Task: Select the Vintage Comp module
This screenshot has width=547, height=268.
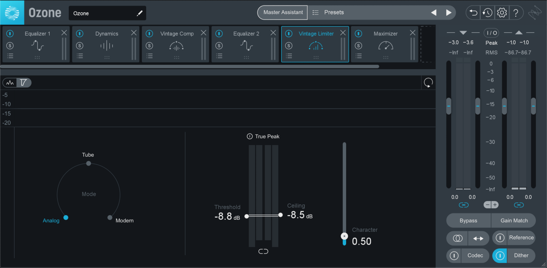Action: (x=175, y=44)
